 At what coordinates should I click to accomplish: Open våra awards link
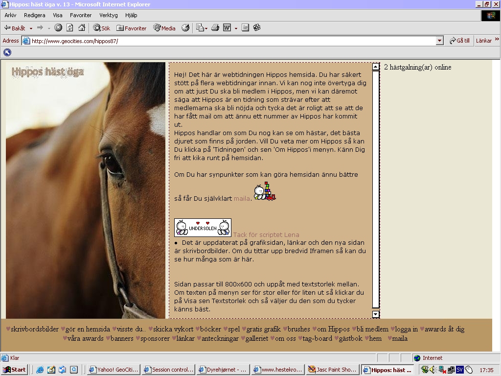tap(85, 338)
